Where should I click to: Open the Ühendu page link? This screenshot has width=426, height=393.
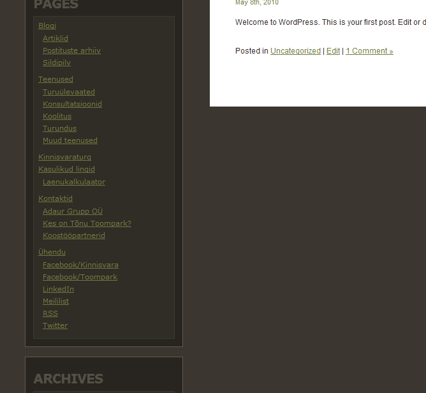(52, 252)
